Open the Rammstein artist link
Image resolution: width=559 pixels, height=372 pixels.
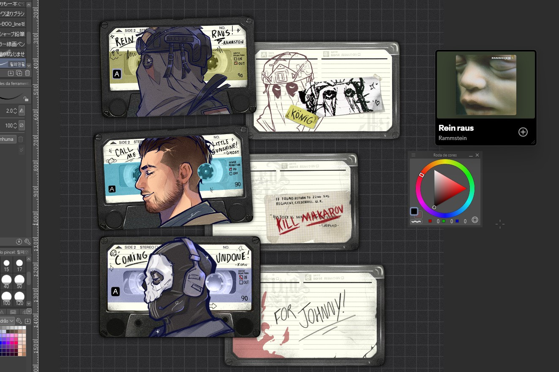click(453, 138)
